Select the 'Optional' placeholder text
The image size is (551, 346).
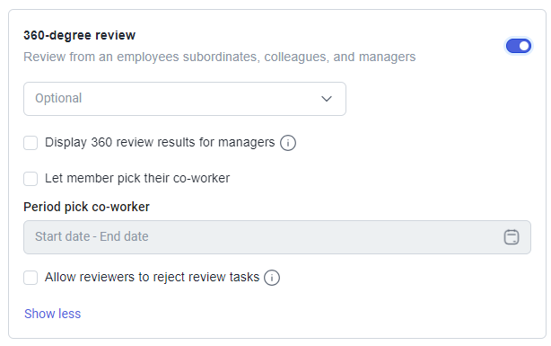58,98
